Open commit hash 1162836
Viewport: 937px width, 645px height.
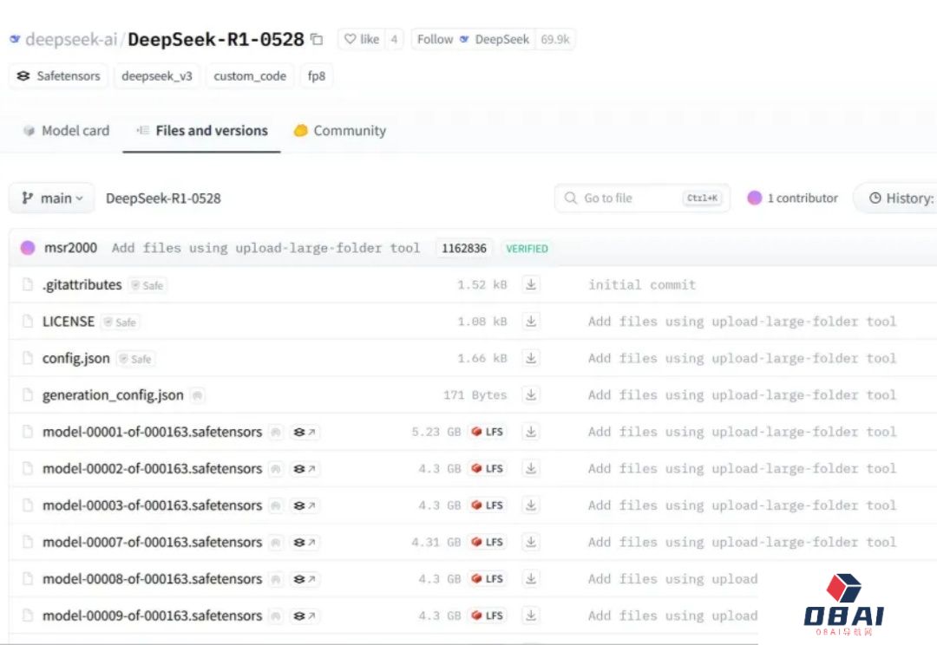point(463,249)
